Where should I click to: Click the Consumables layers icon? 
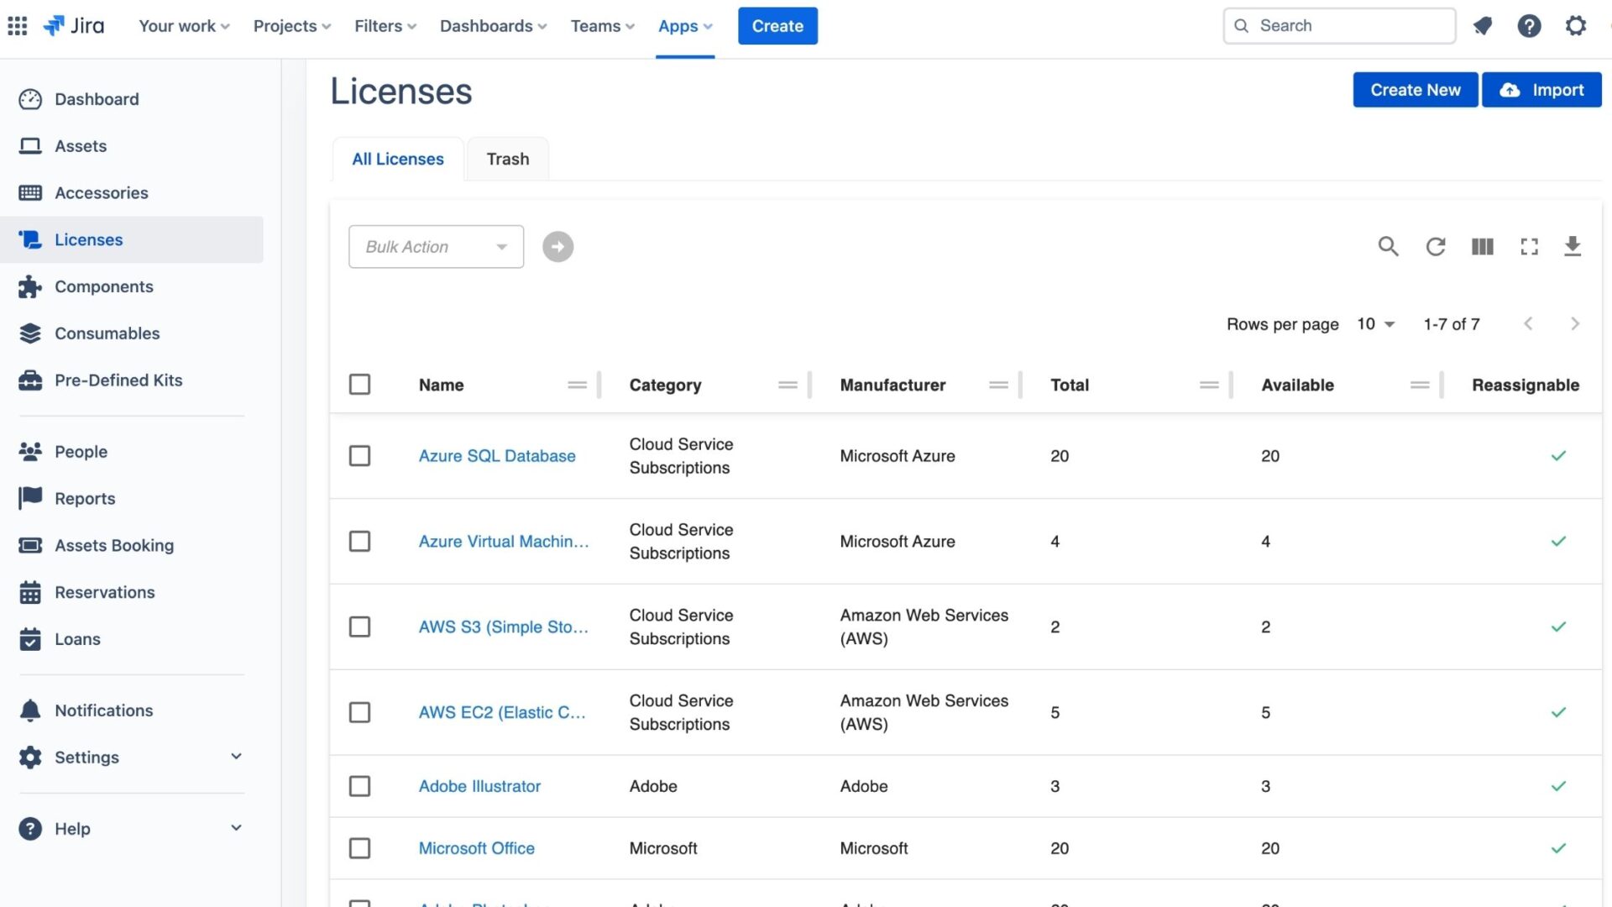coord(30,333)
